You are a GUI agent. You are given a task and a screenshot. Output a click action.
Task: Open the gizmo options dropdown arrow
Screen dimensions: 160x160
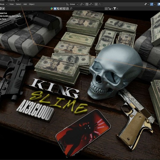pyautogui.click(x=155, y=4)
